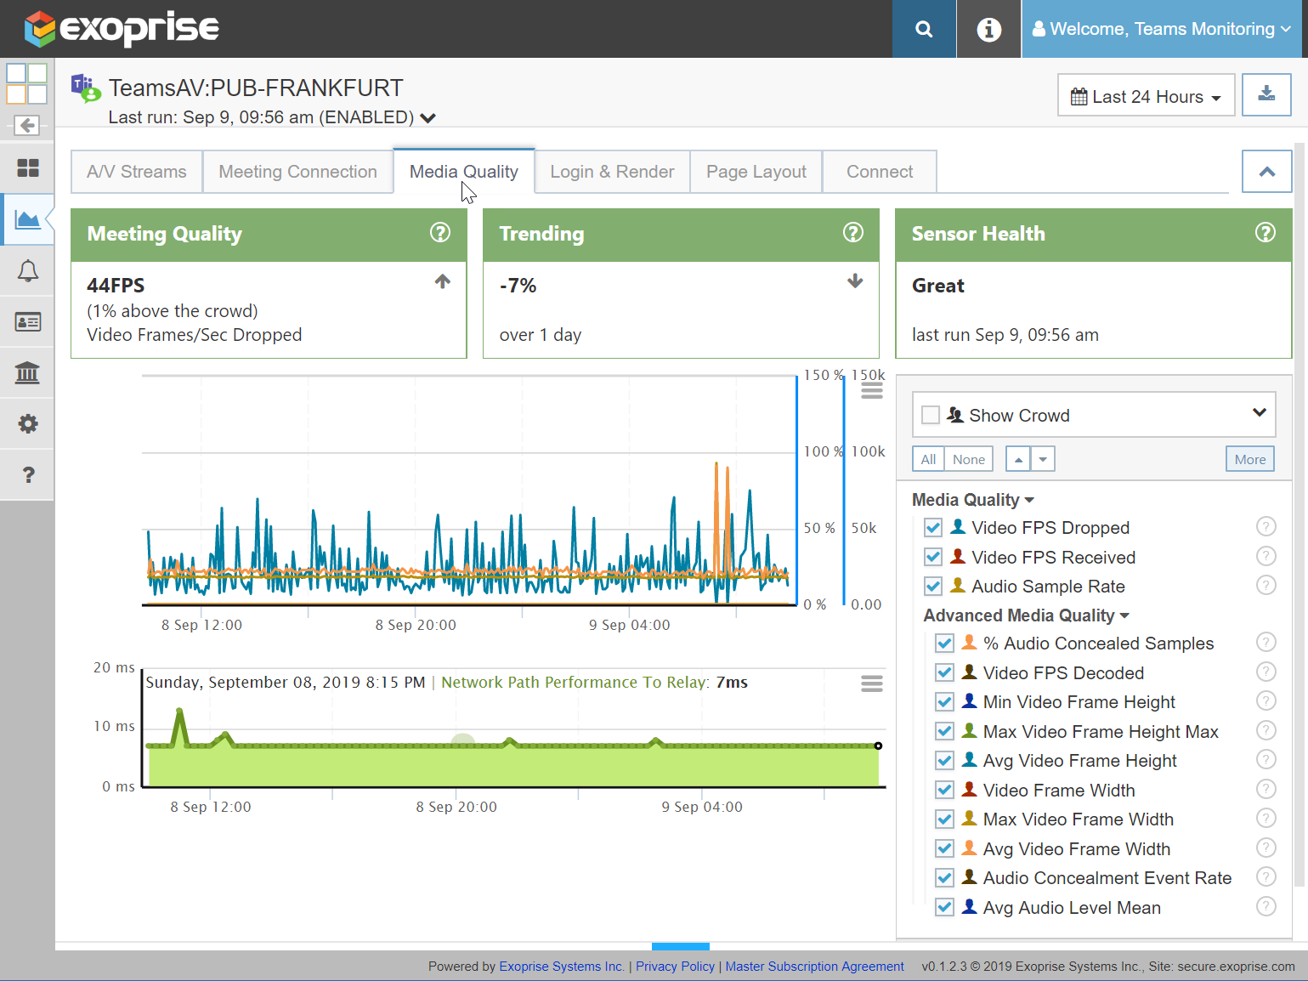
Task: Uncheck Min Video Frame Height
Action: [944, 701]
